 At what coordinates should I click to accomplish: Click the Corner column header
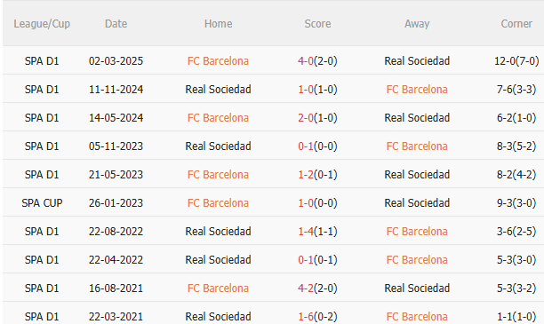coord(516,24)
